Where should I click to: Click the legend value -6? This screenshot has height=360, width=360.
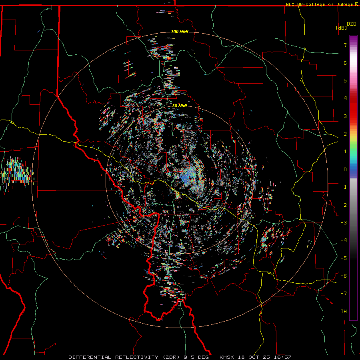coord(344,276)
